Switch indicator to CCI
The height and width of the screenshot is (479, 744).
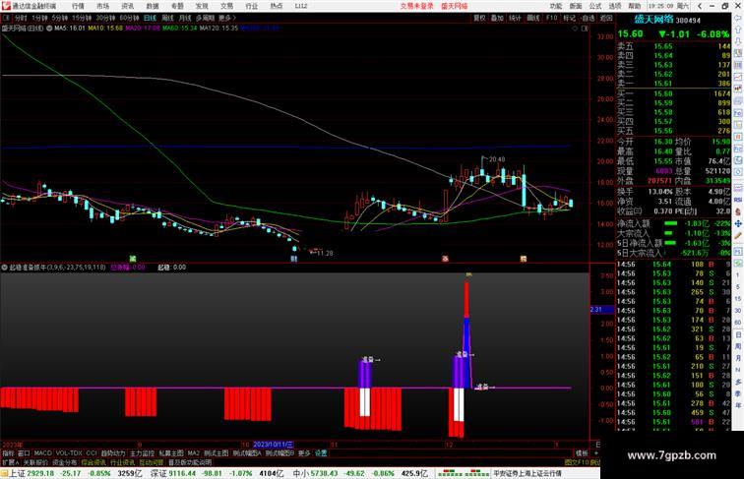point(92,453)
